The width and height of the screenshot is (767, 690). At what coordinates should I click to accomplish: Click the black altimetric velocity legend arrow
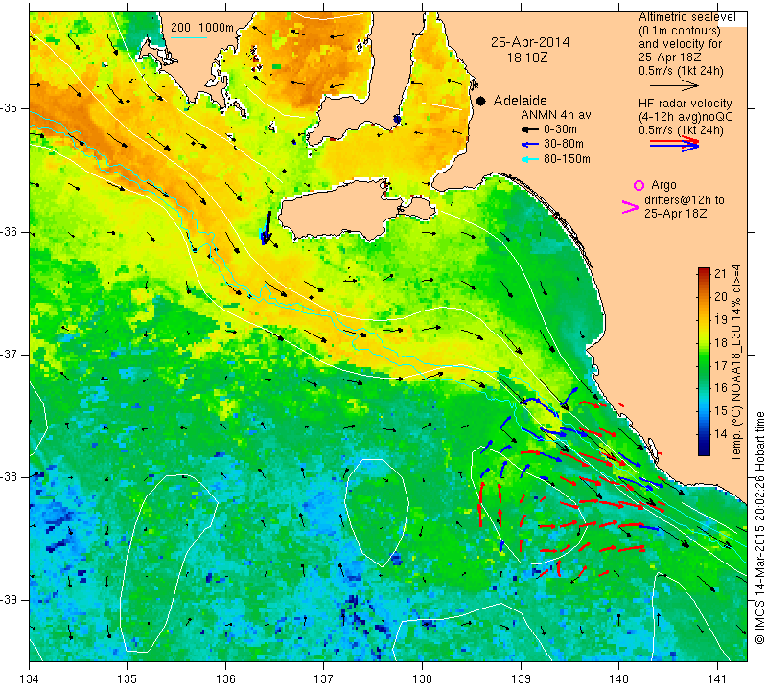(x=675, y=85)
